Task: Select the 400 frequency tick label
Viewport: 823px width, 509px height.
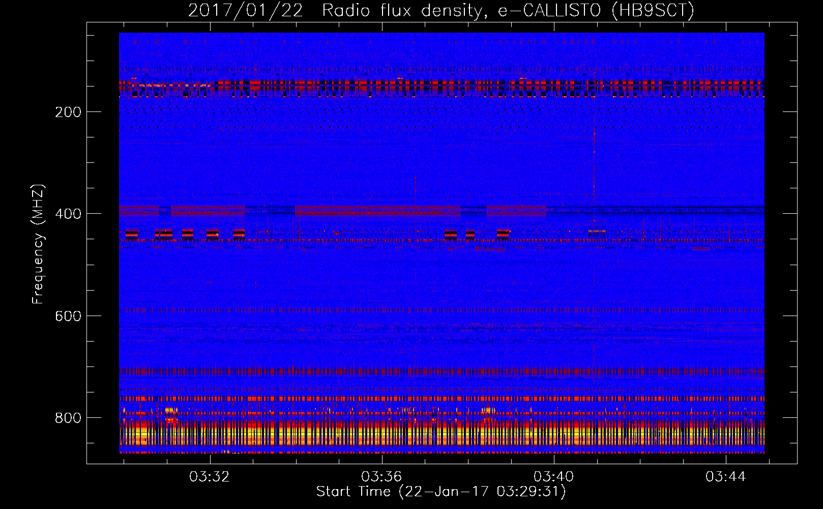Action: [x=68, y=214]
